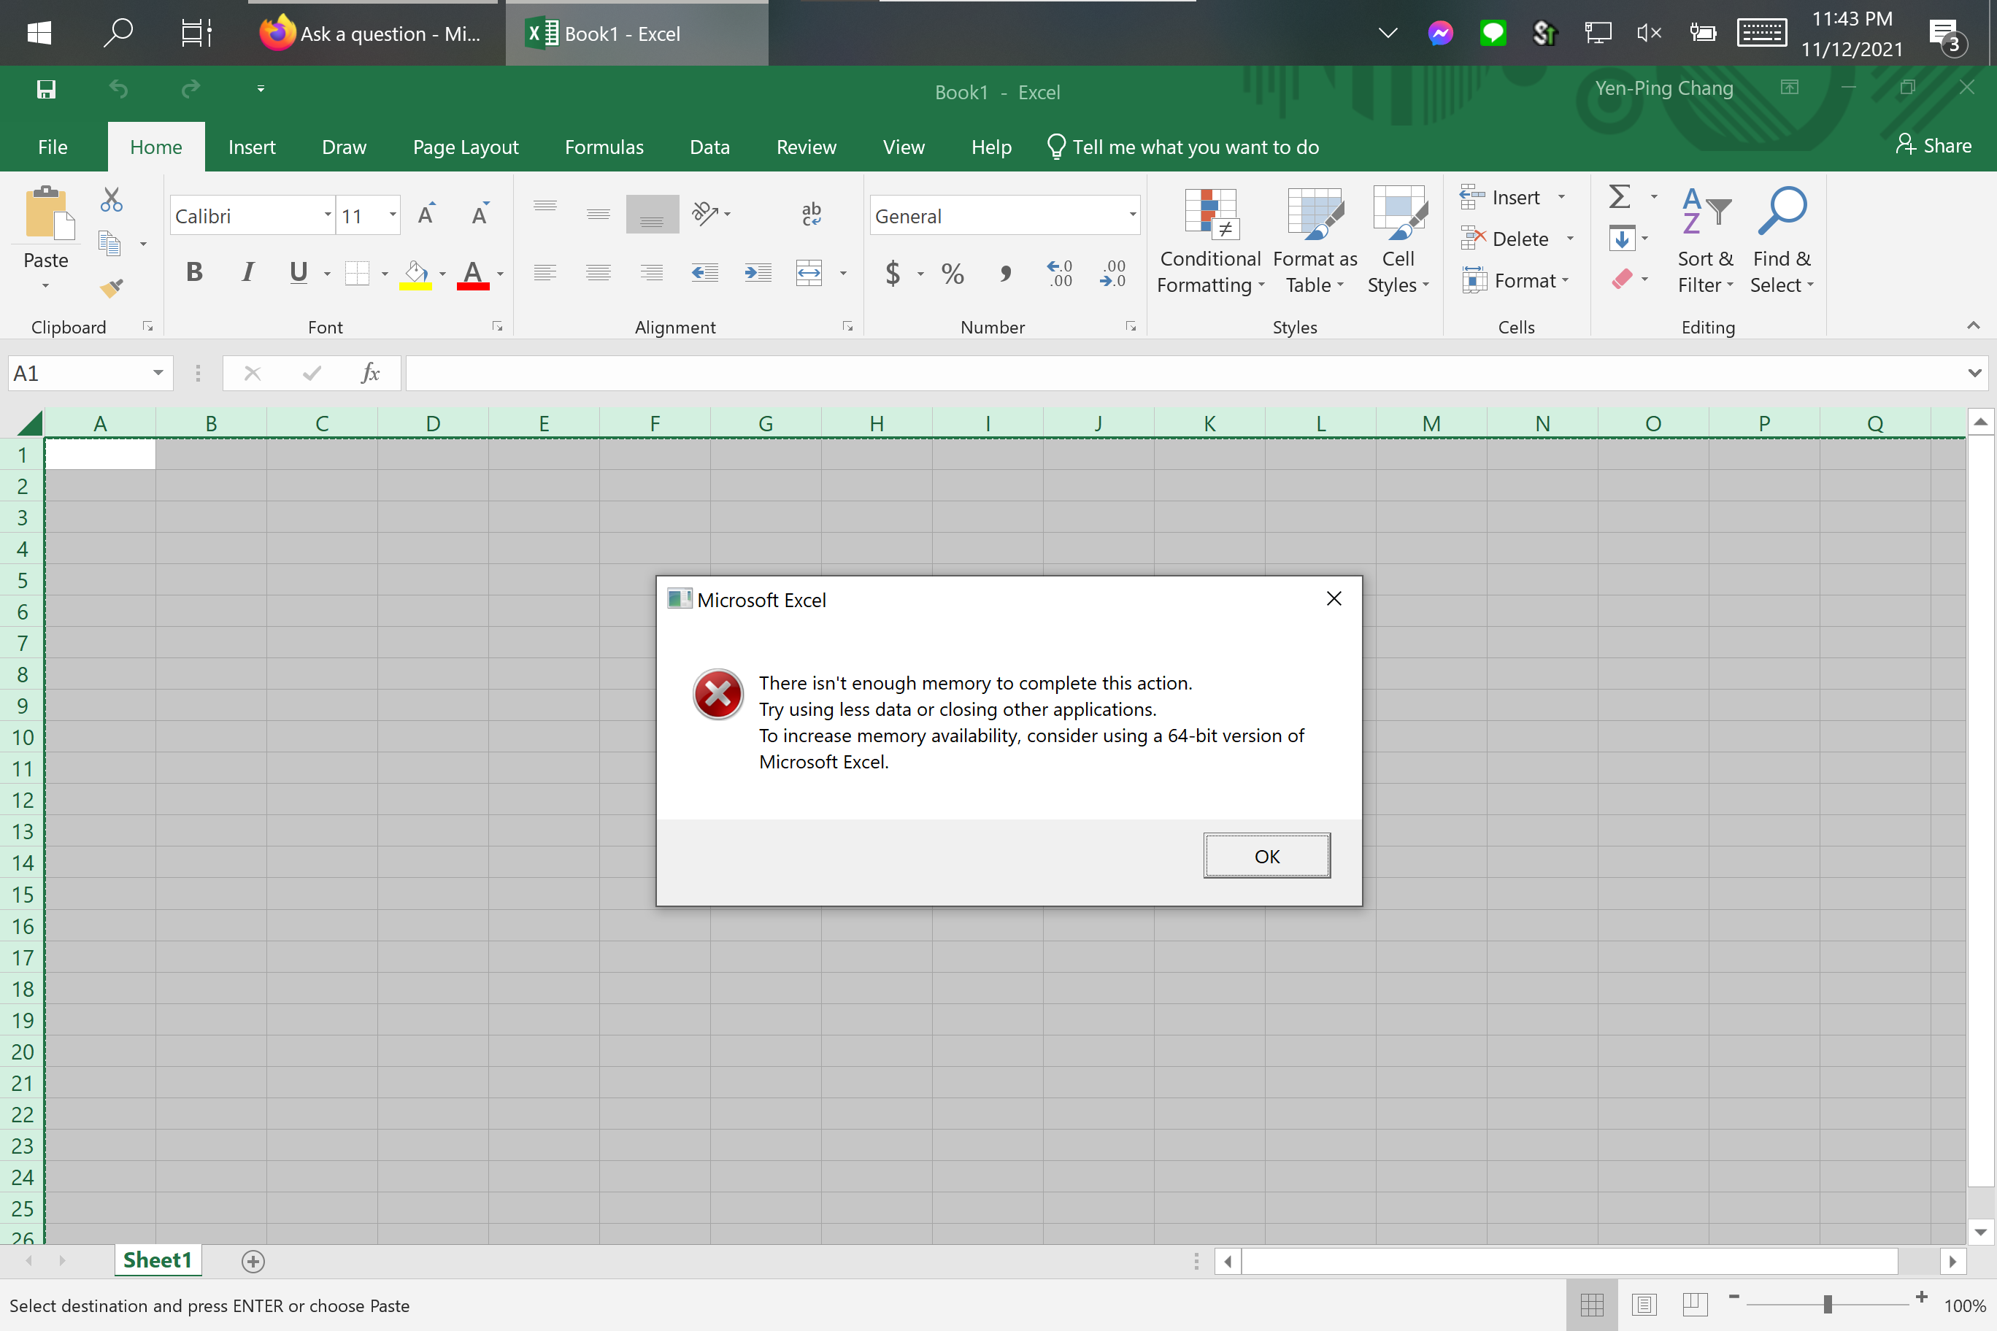This screenshot has height=1331, width=1997.
Task: Toggle Top Align alignment
Action: pos(545,207)
